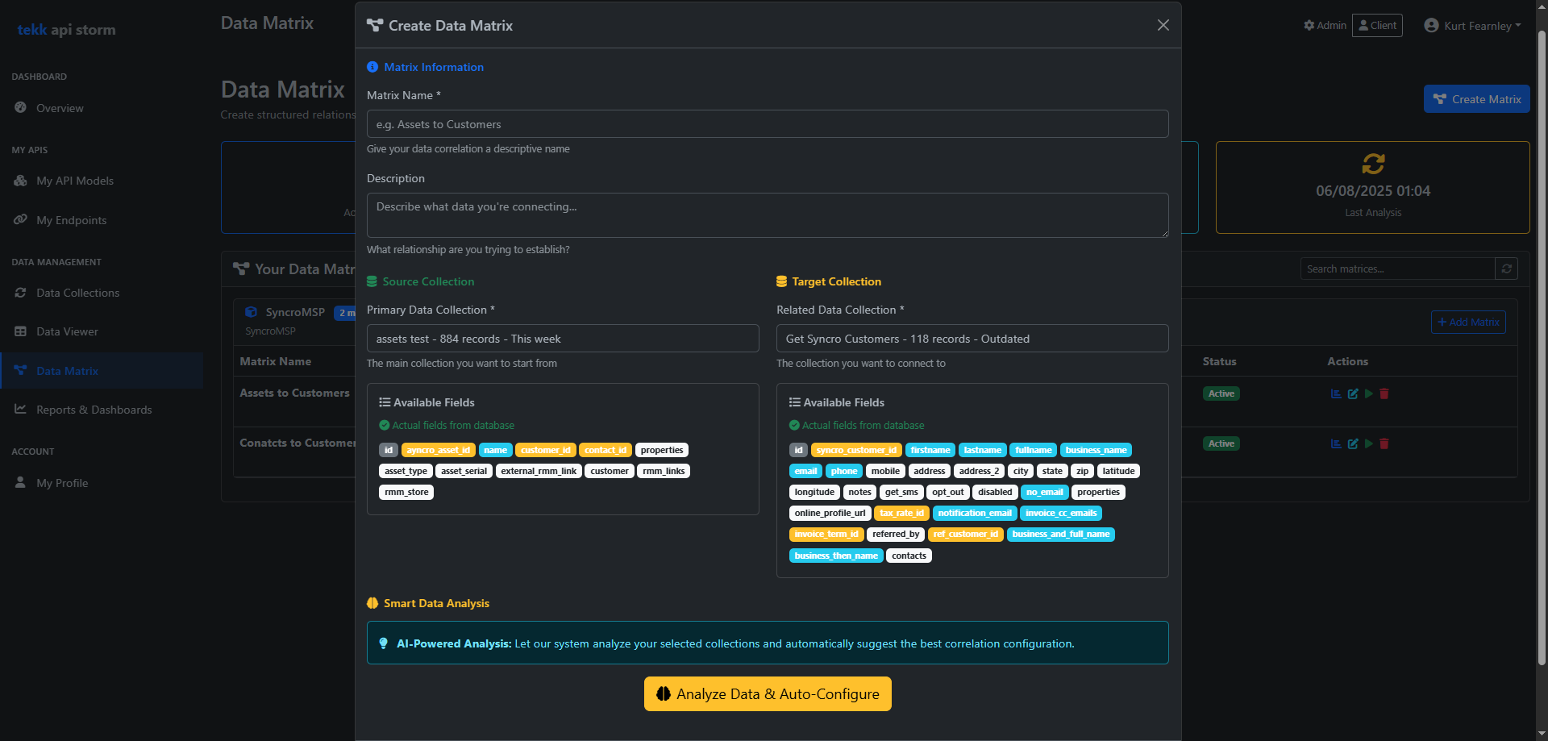1548x741 pixels.
Task: Run the matrix using the green play icon
Action: [x=1368, y=393]
